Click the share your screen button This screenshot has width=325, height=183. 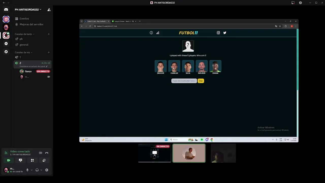point(21,160)
